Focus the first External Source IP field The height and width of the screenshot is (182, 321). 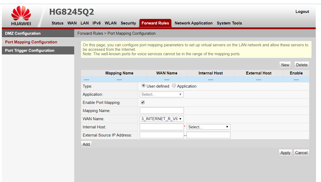point(162,135)
